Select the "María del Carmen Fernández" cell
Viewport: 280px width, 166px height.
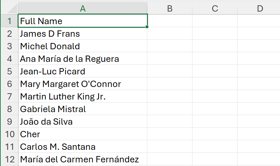tap(83, 159)
